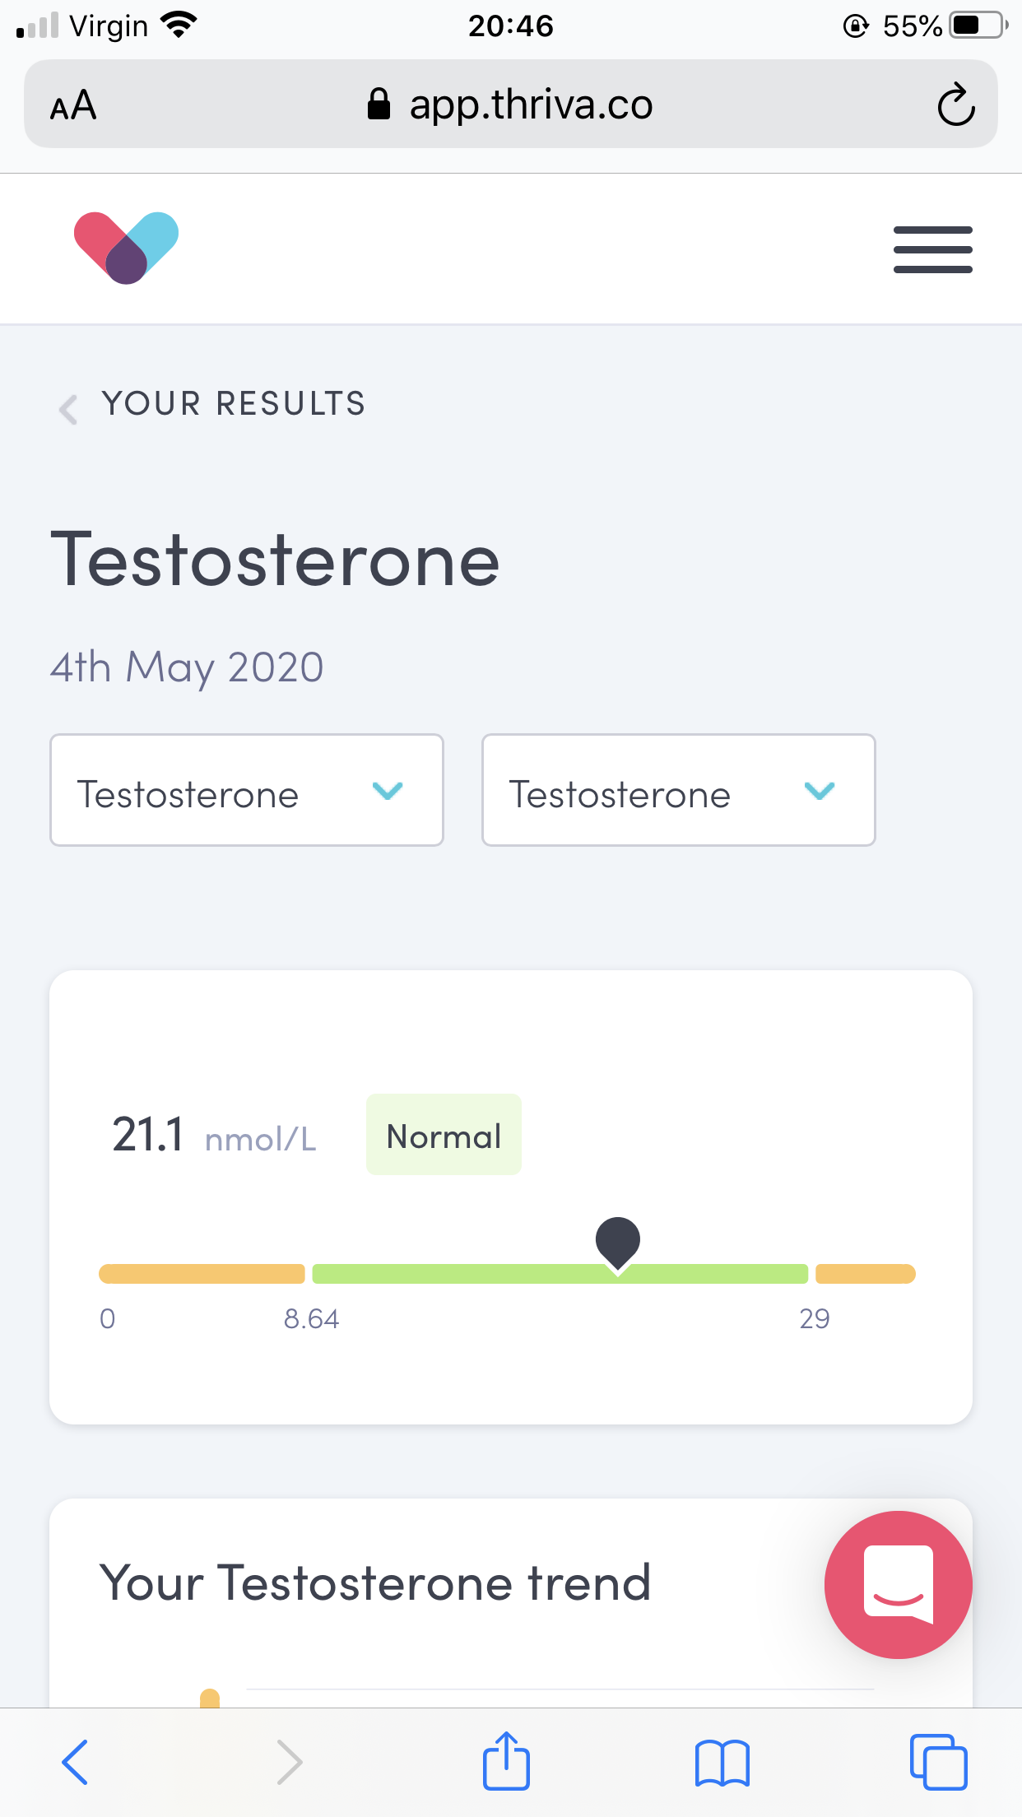Tap the Safari share icon
The height and width of the screenshot is (1817, 1022).
click(x=506, y=1761)
